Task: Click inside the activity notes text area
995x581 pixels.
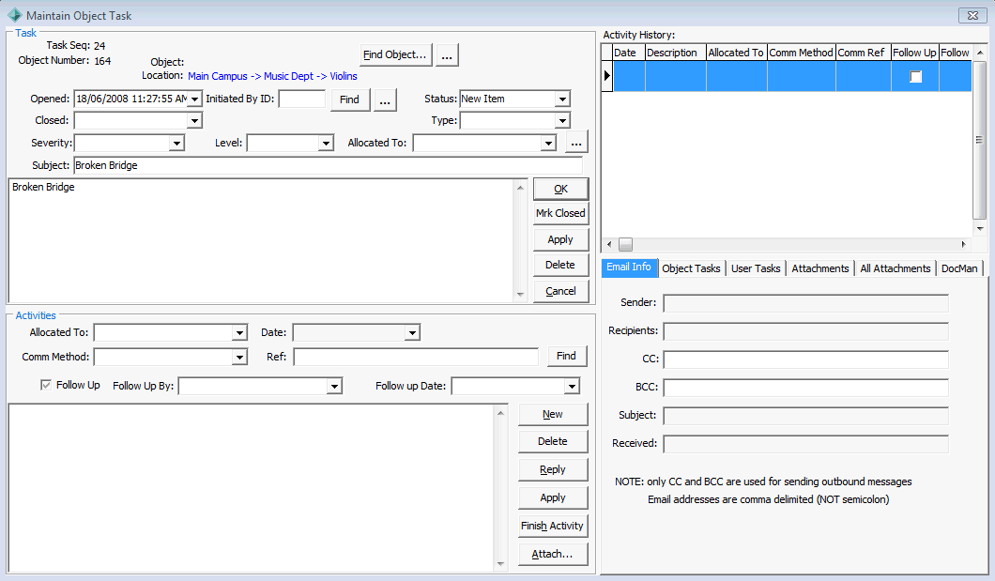Action: point(252,488)
